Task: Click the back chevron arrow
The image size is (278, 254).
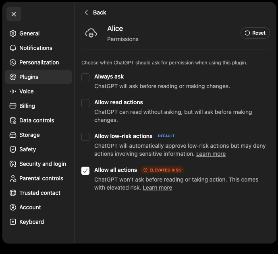Action: tap(86, 12)
